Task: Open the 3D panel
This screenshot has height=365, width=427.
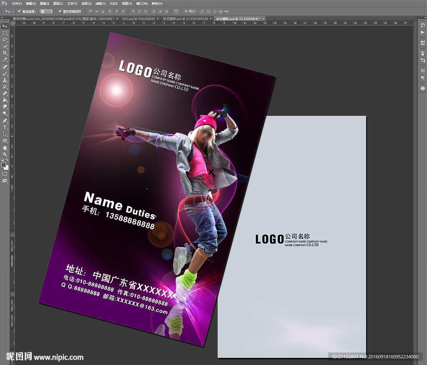Action: pyautogui.click(x=422, y=88)
